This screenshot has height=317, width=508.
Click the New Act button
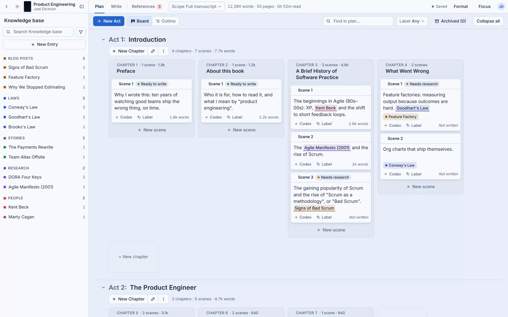coord(109,21)
